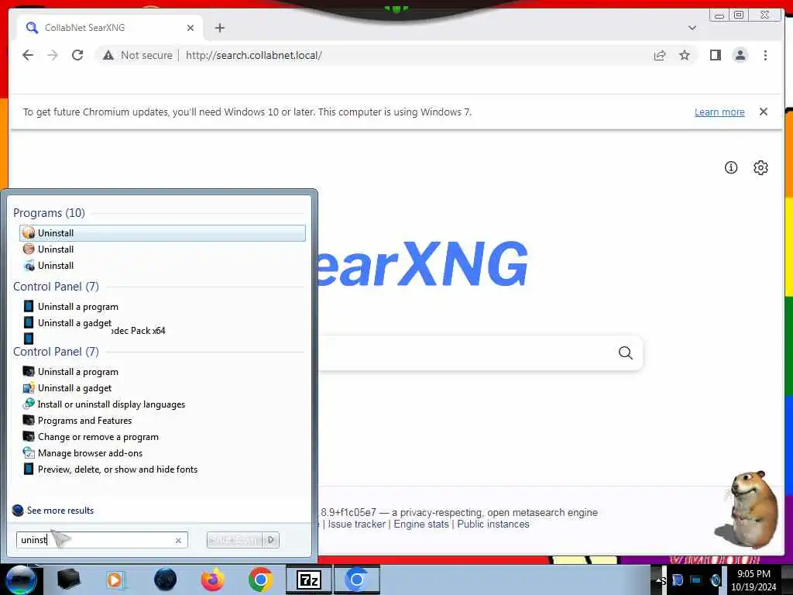793x595 pixels.
Task: Open SearXNG preferences gear icon
Action: click(x=760, y=167)
